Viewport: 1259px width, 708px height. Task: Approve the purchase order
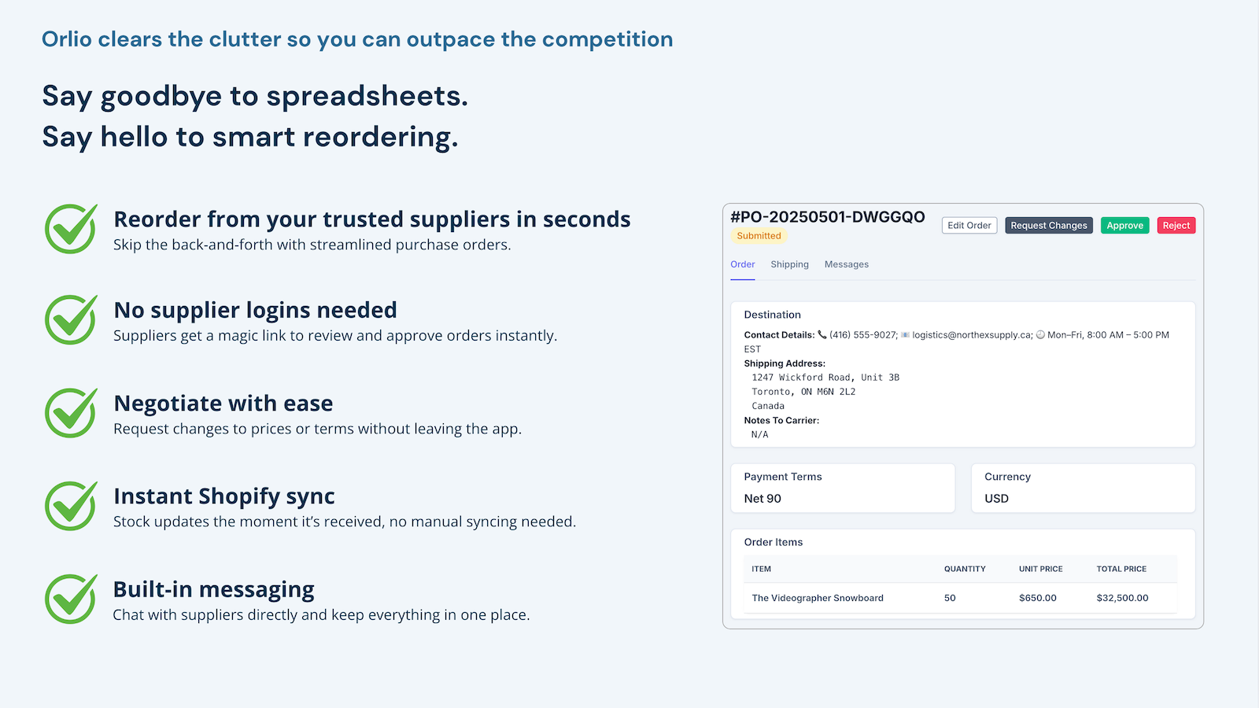coord(1125,226)
